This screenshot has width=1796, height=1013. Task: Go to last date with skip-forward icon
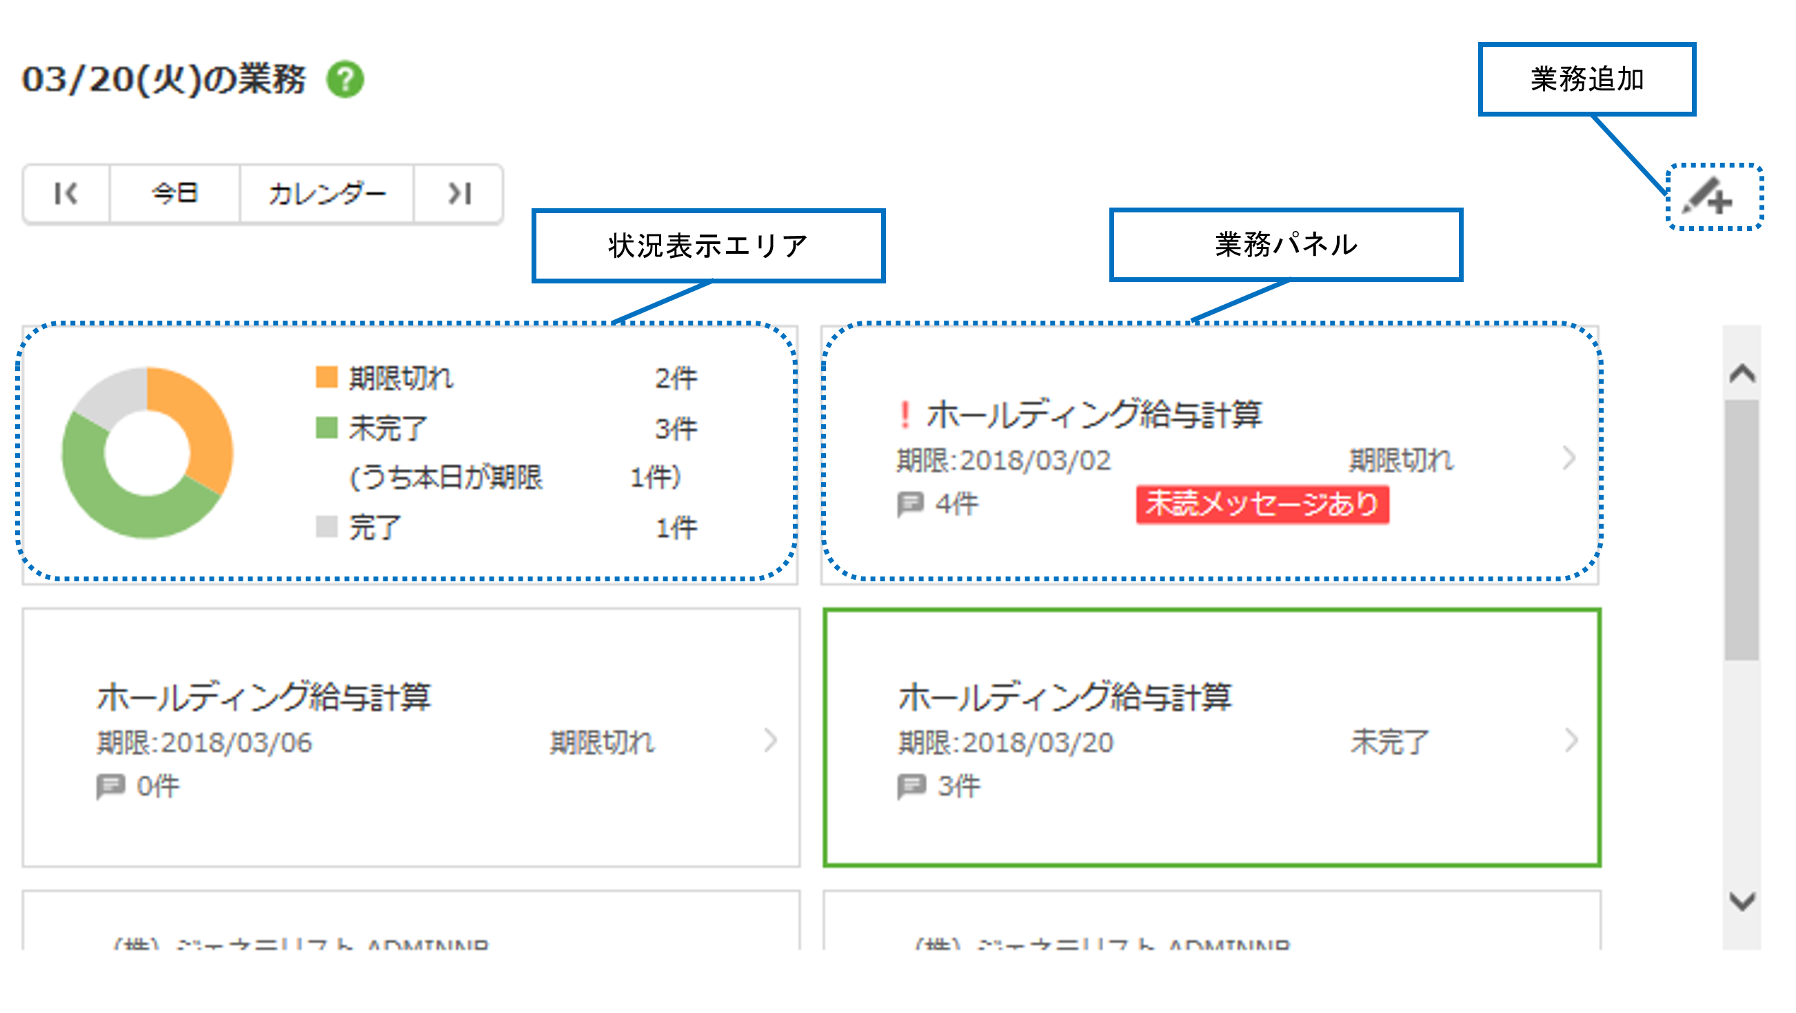458,194
